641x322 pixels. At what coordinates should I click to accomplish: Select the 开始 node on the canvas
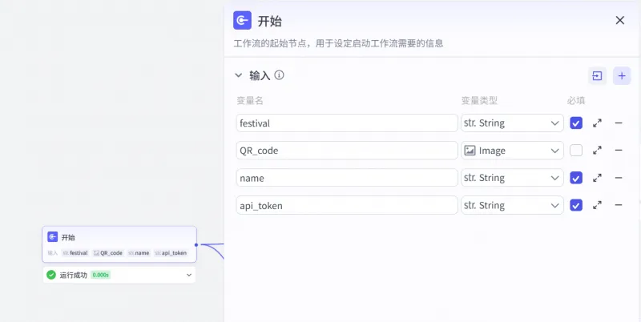[x=119, y=237]
